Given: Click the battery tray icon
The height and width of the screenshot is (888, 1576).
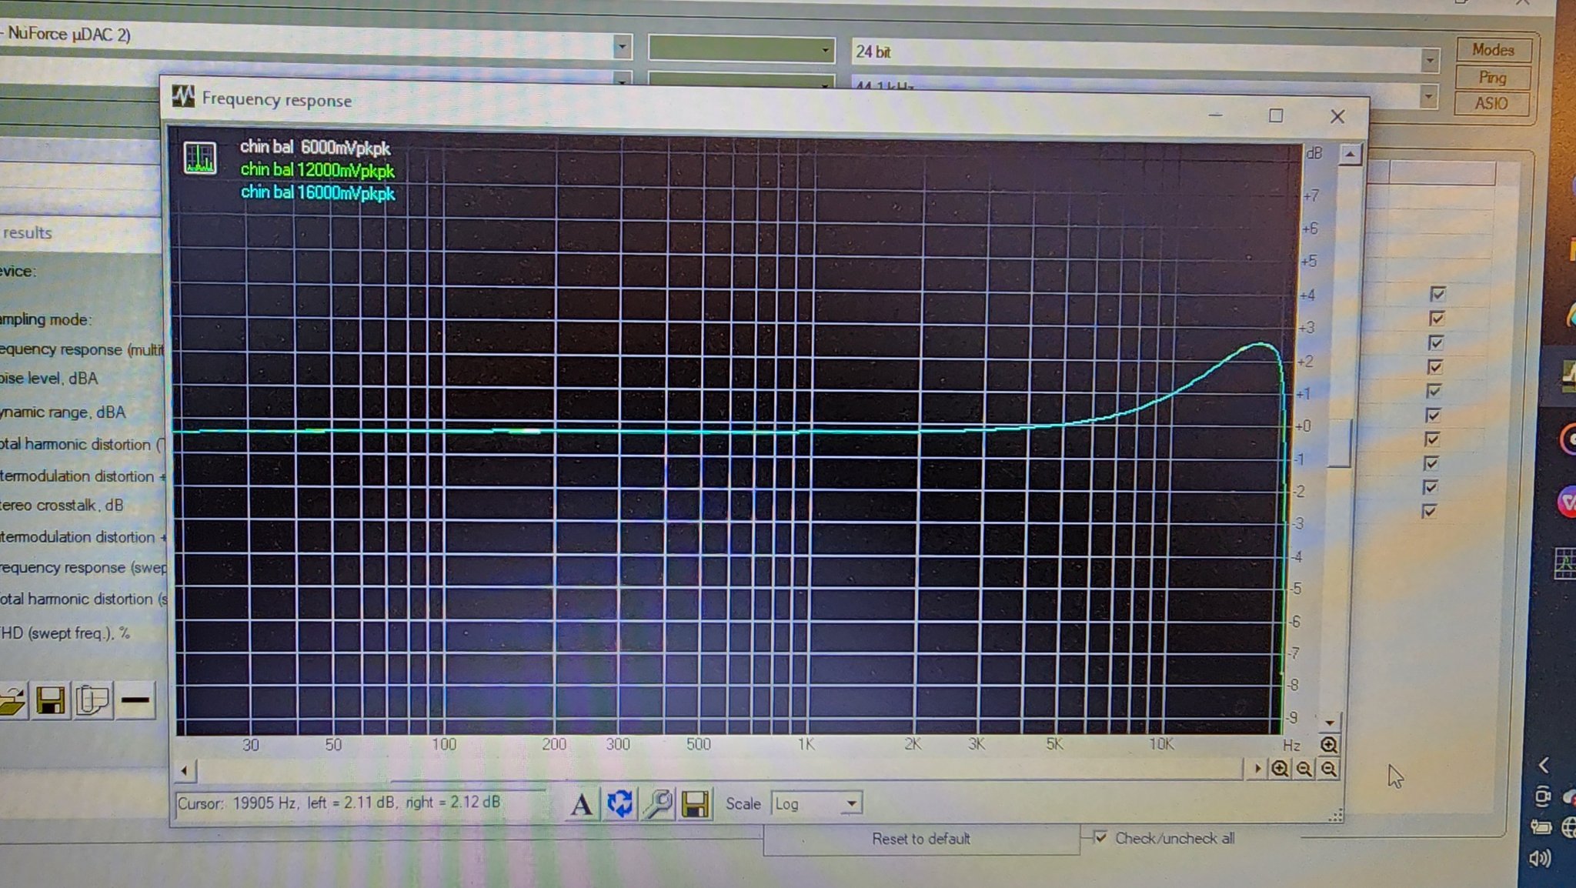Looking at the screenshot, I should coord(1541,828).
